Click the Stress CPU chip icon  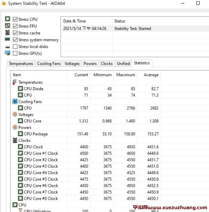7,19
